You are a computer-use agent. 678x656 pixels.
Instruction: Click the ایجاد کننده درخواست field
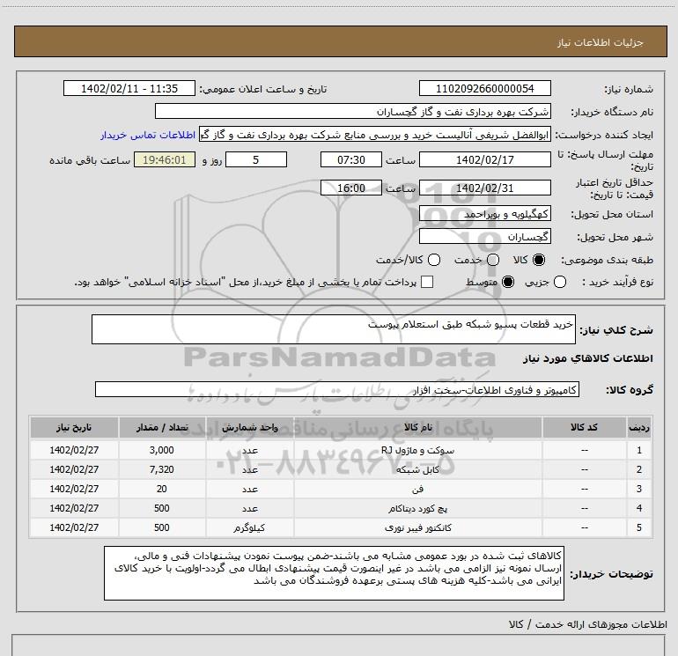375,135
